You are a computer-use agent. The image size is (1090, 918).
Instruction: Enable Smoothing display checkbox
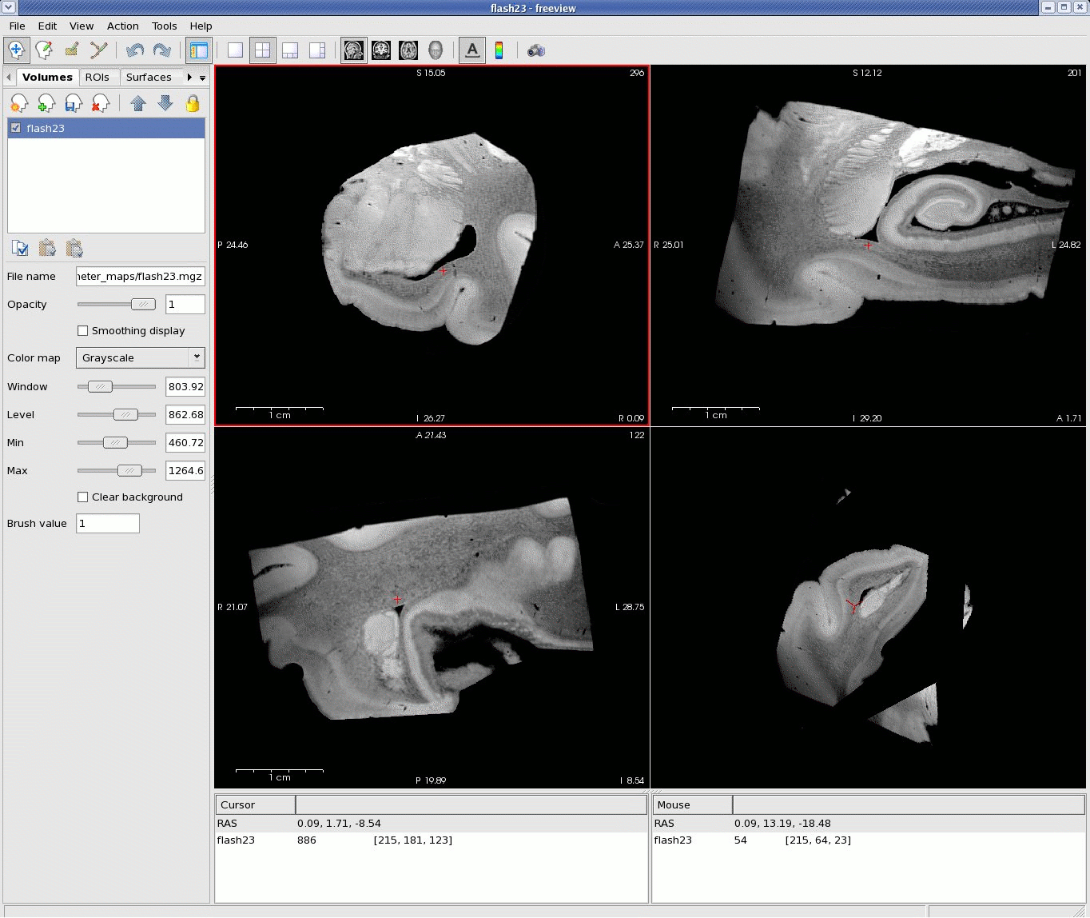(82, 331)
